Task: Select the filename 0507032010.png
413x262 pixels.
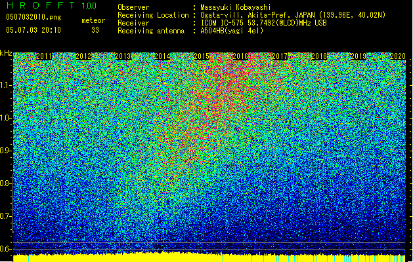Action: click(33, 18)
